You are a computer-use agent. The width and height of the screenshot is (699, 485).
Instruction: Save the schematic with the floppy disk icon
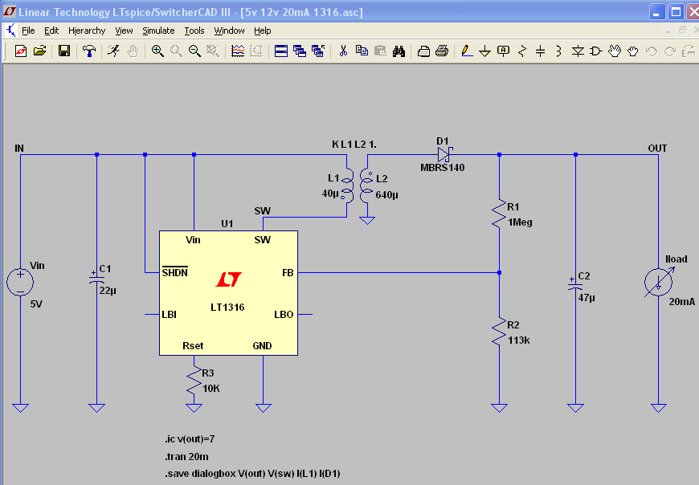[x=64, y=51]
